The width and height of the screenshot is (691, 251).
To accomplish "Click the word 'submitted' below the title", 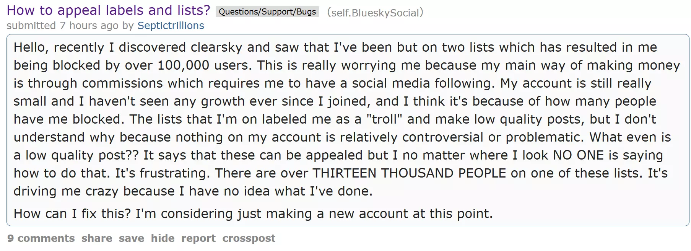I will pos(31,26).
